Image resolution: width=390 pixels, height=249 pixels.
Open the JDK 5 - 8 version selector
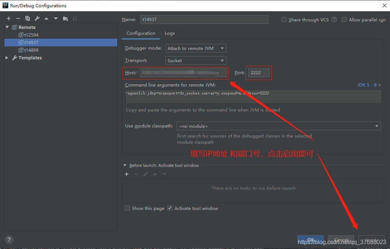tap(369, 85)
